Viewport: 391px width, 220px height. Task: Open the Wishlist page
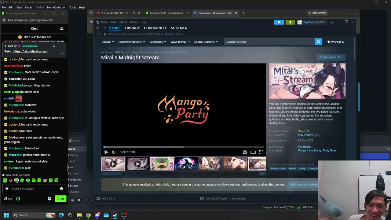pyautogui.click(x=336, y=42)
